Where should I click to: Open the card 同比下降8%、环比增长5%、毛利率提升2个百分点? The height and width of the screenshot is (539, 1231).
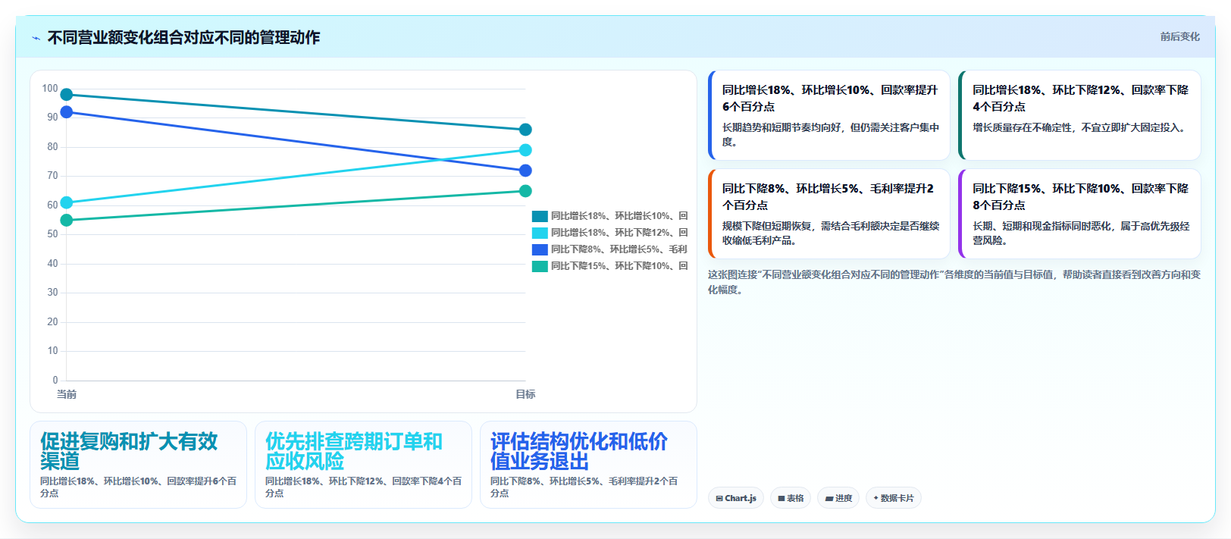click(x=829, y=214)
